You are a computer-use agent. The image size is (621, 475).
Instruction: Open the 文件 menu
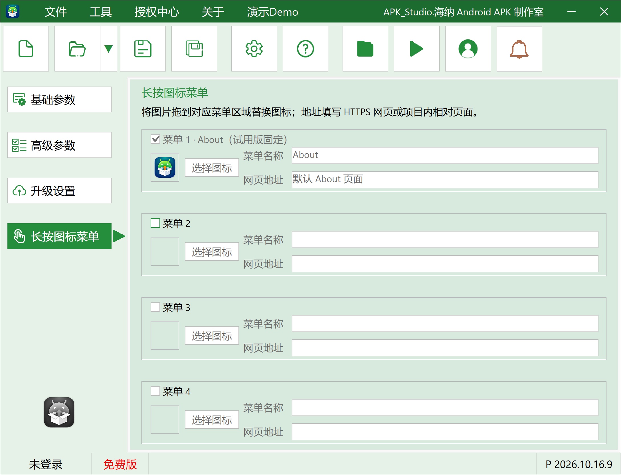pos(56,12)
